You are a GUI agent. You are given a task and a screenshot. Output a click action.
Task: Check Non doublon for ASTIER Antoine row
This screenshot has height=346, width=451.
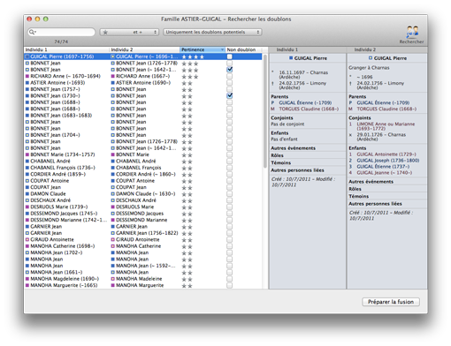click(230, 83)
